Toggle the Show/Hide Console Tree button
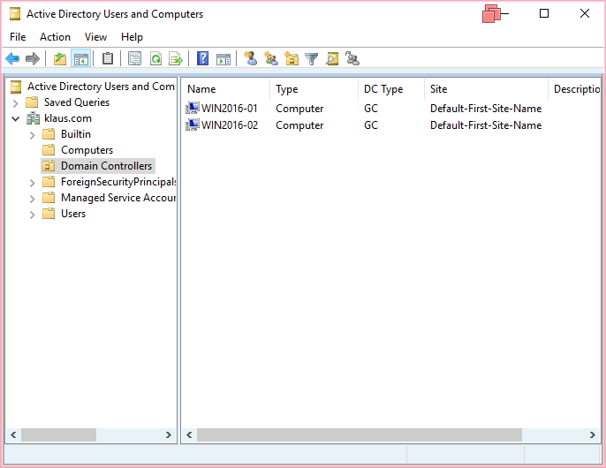 coord(80,59)
